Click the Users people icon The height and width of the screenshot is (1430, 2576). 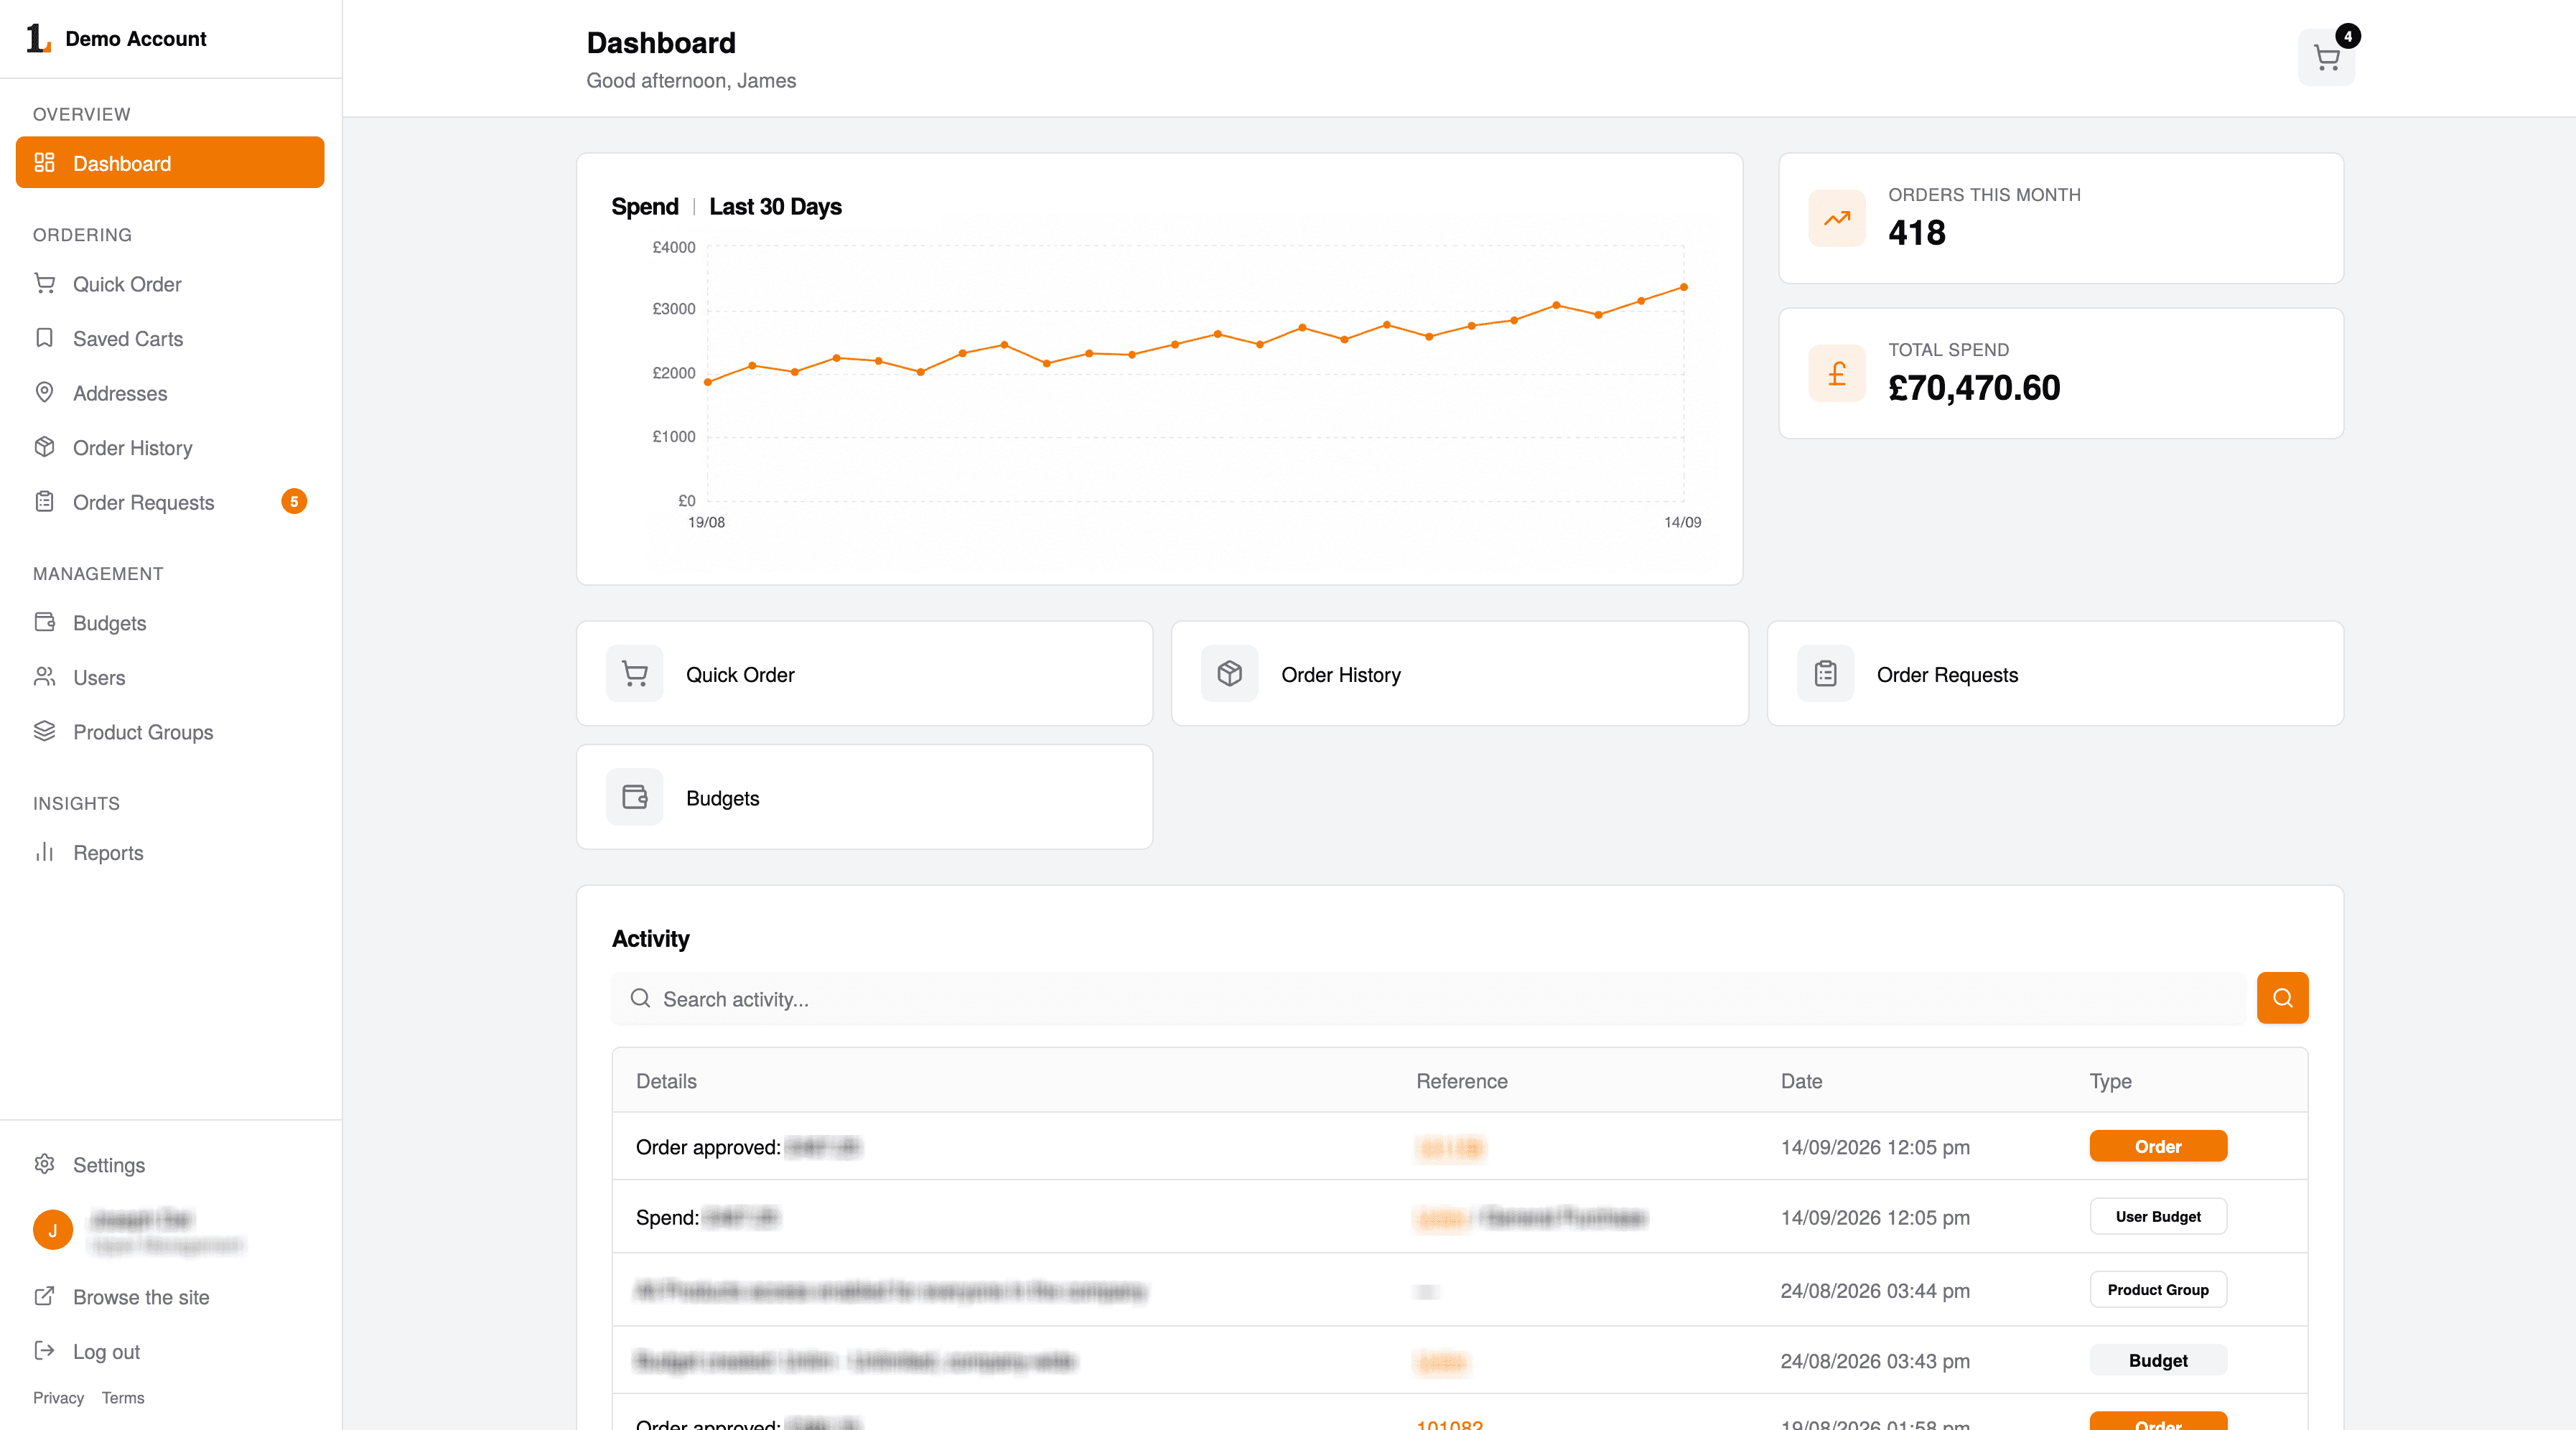click(44, 676)
